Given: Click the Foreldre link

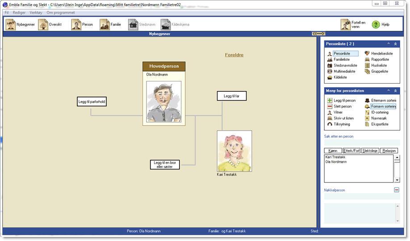Looking at the screenshot, I should coord(234,55).
